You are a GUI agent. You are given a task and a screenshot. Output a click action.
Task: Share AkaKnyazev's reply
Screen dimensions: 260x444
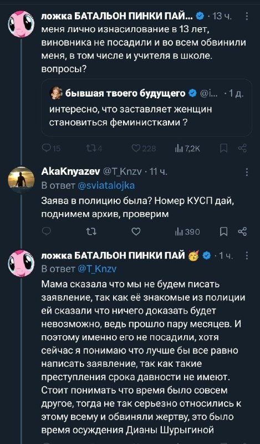click(x=242, y=231)
